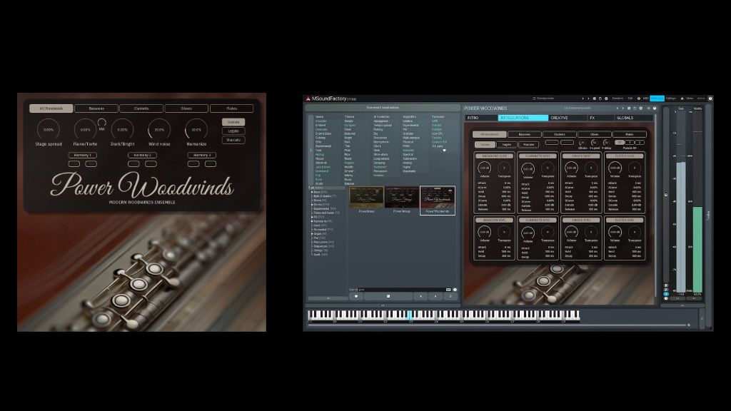This screenshot has height=411, width=731.
Task: Click the home icon in MSoundFactory toolbar
Action: coord(682,98)
